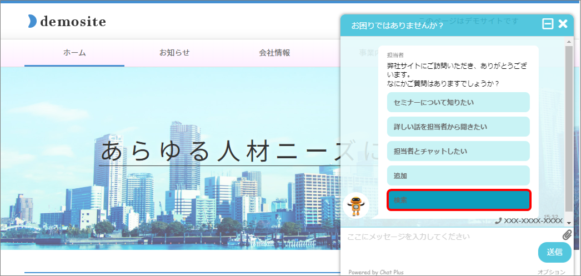Choose 詳しい話を担当者から聞きたい option

(x=458, y=127)
